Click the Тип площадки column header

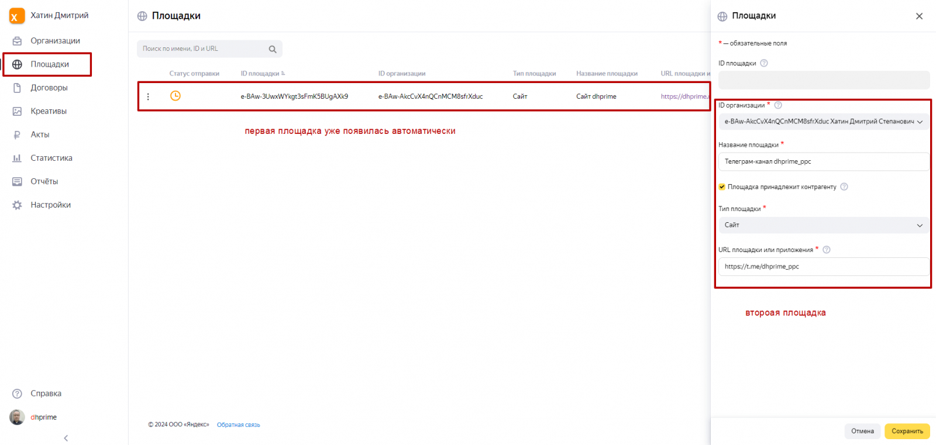[534, 74]
